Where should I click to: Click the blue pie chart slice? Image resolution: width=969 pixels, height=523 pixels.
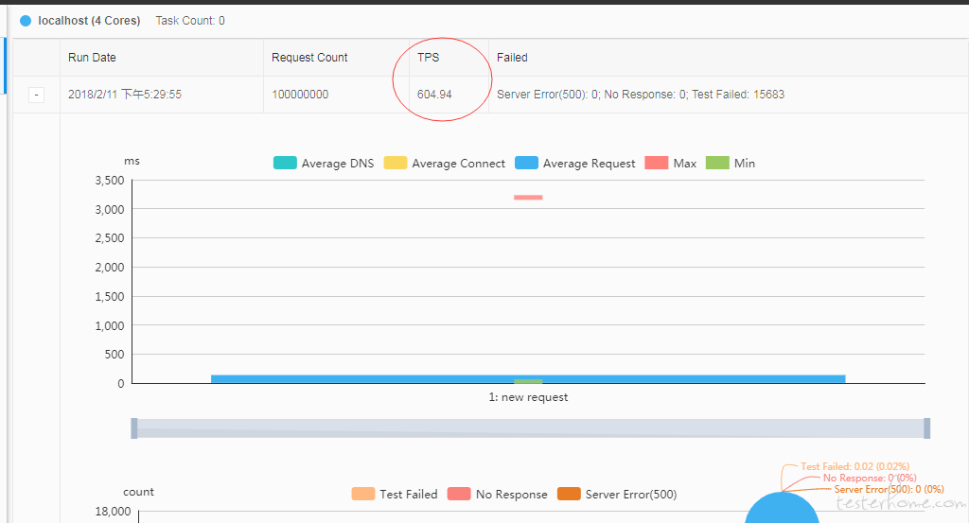tap(782, 510)
